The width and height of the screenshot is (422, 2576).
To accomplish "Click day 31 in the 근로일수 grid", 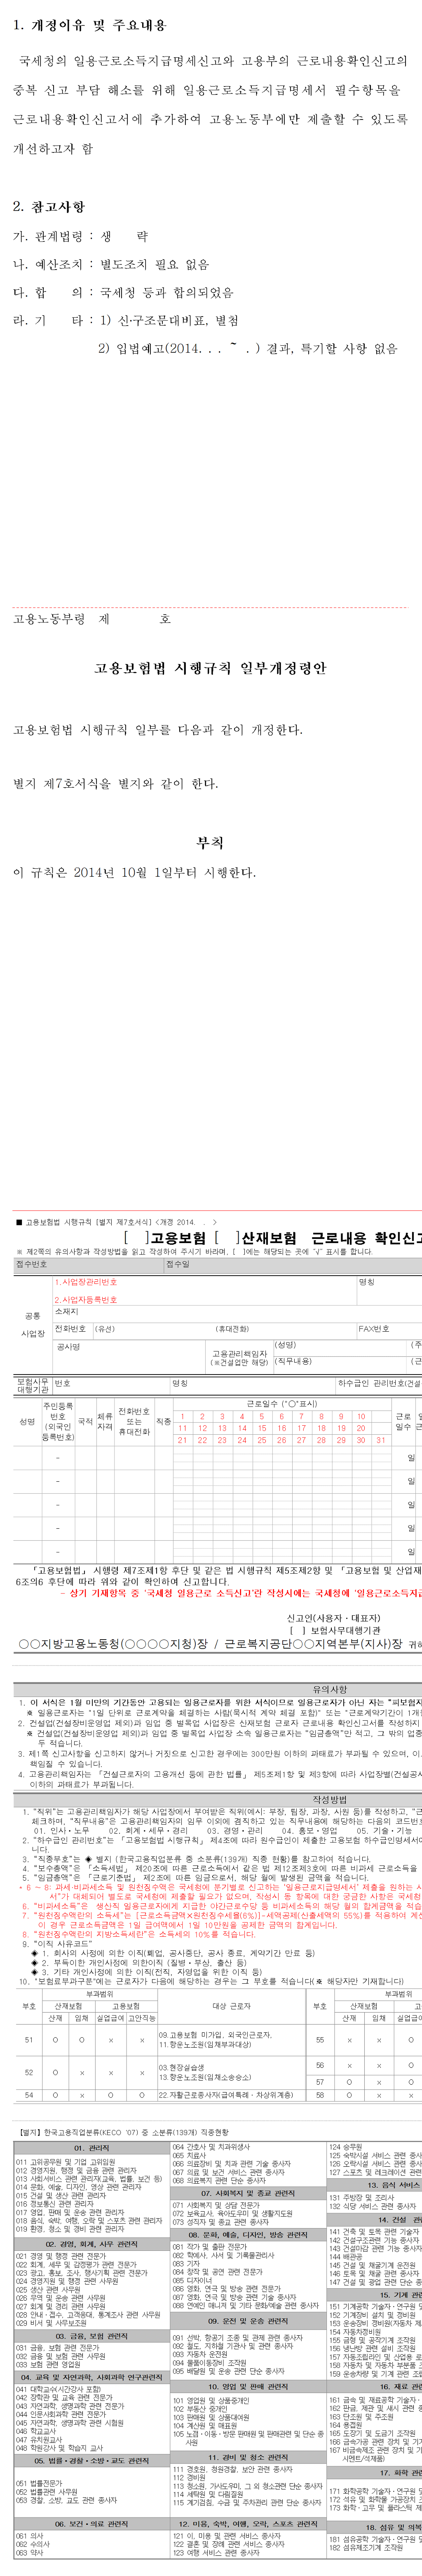I will click(x=381, y=1440).
